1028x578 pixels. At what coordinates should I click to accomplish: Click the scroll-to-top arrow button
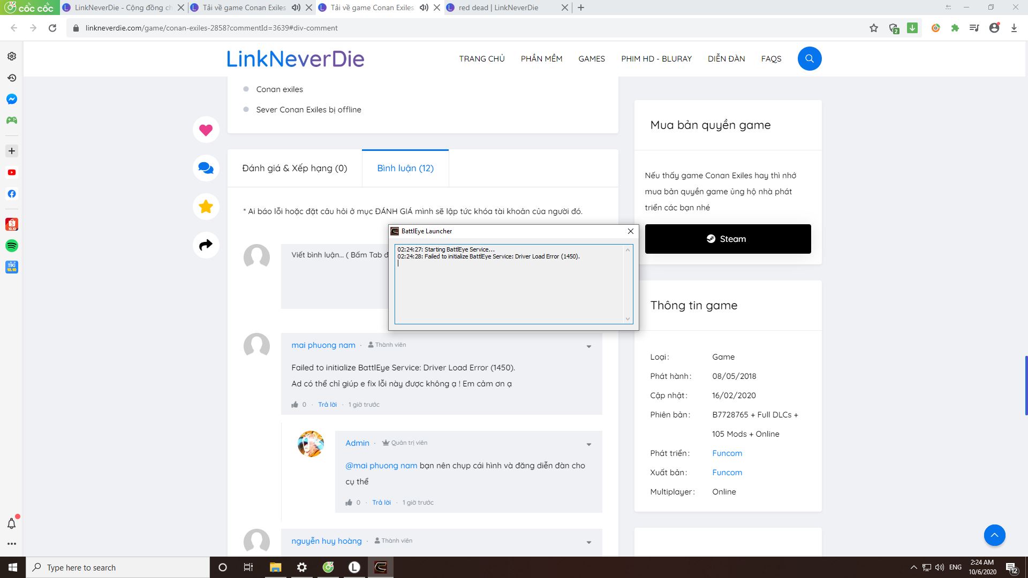click(x=994, y=535)
